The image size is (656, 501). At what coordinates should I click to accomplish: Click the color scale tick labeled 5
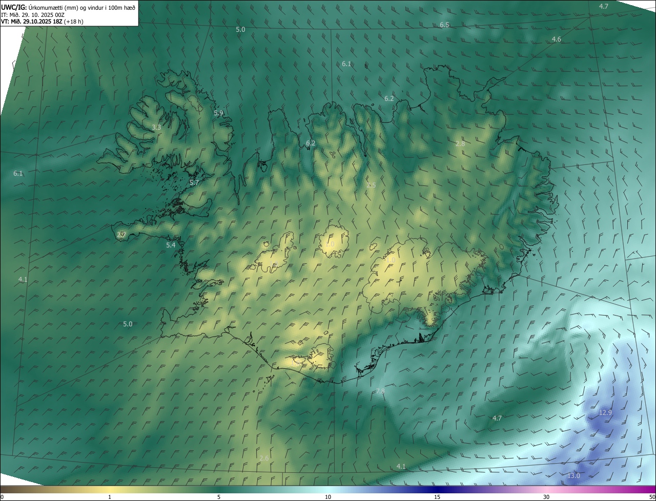click(x=219, y=497)
